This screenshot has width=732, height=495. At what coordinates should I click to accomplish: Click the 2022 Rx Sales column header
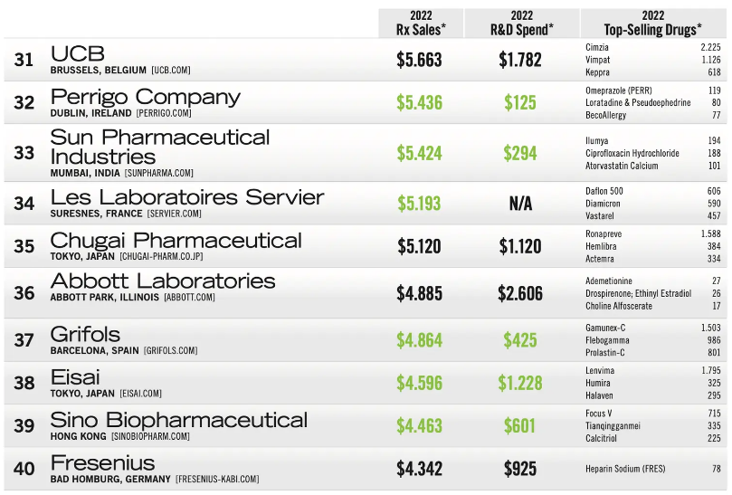421,23
